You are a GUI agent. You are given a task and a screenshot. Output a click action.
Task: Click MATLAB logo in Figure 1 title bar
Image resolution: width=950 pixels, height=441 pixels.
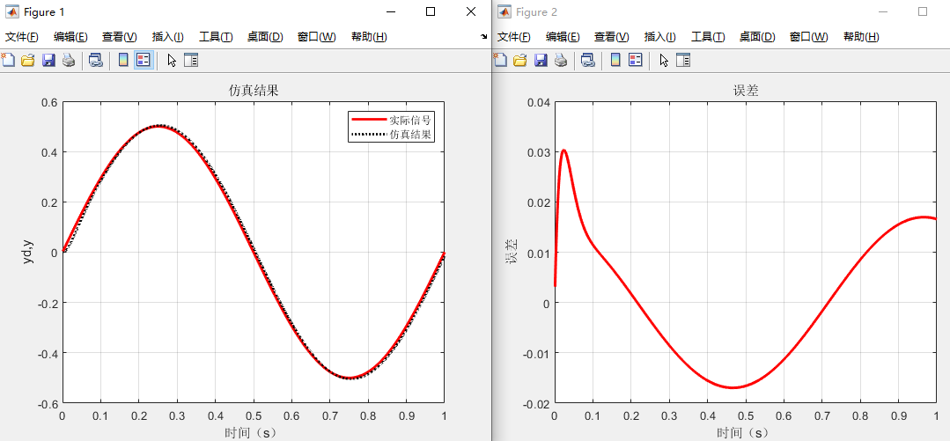tap(11, 11)
